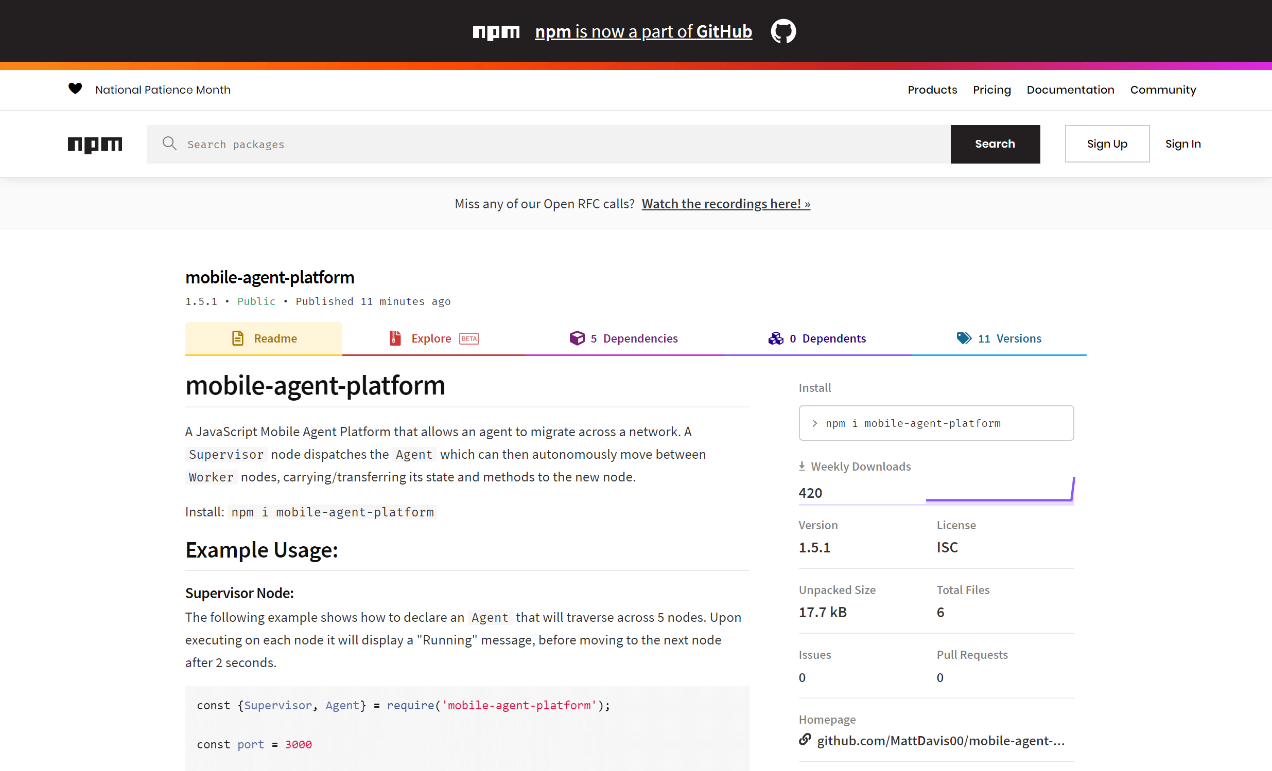1272x771 pixels.
Task: Open the Products menu
Action: point(932,89)
